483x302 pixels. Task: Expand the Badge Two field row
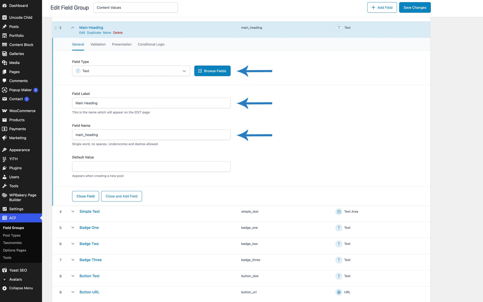point(73,244)
